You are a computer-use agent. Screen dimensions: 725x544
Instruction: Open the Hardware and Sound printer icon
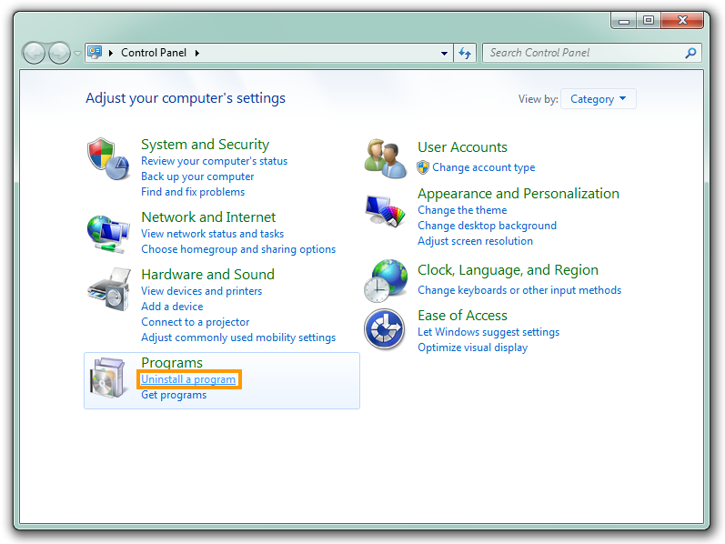(x=108, y=291)
